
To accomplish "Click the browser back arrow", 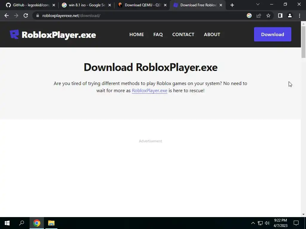I will [x=7, y=16].
